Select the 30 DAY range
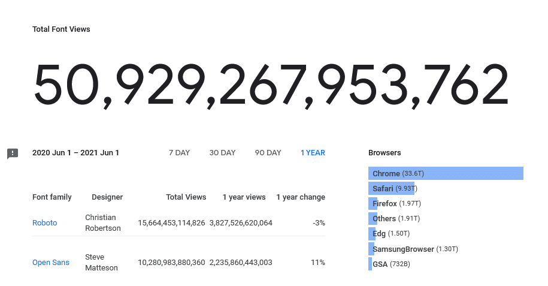 [x=222, y=153]
